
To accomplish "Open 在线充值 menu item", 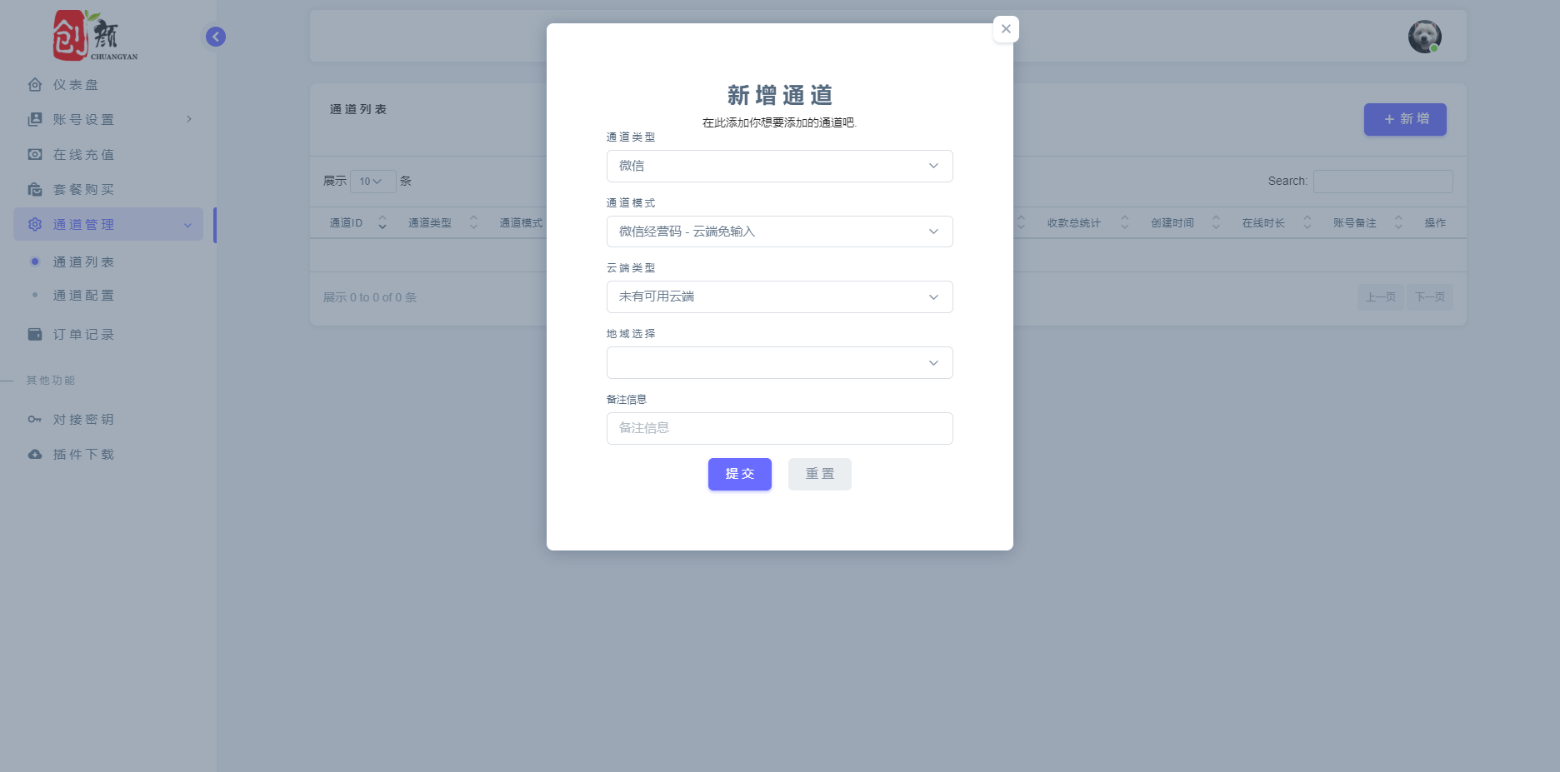I will point(108,154).
